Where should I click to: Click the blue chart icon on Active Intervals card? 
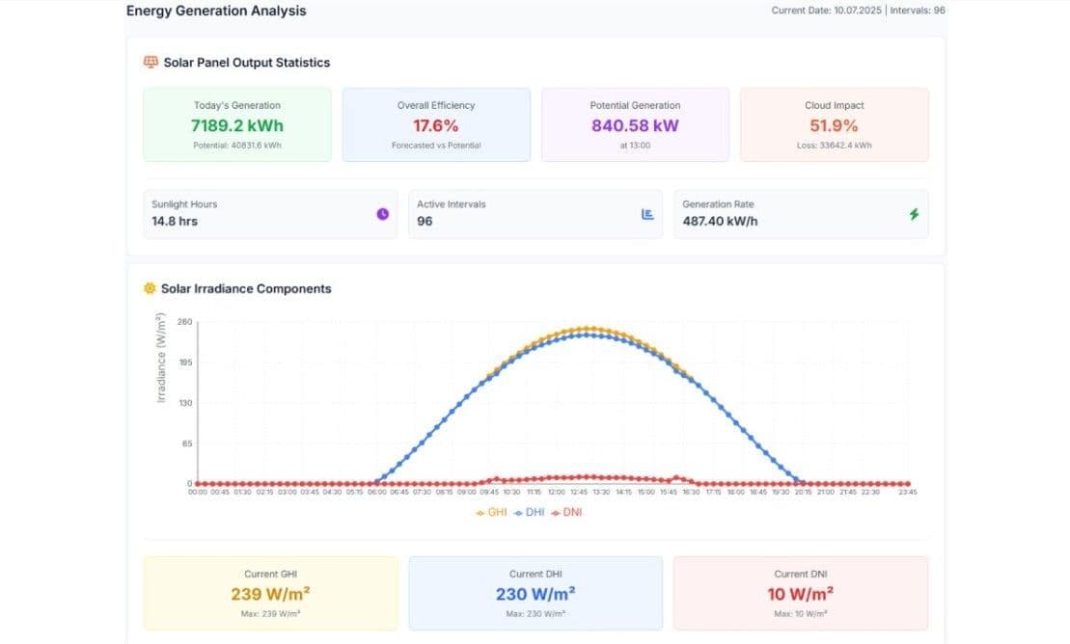648,213
